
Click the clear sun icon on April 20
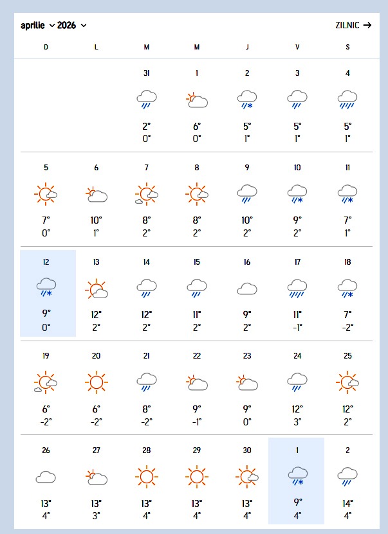[x=97, y=383]
